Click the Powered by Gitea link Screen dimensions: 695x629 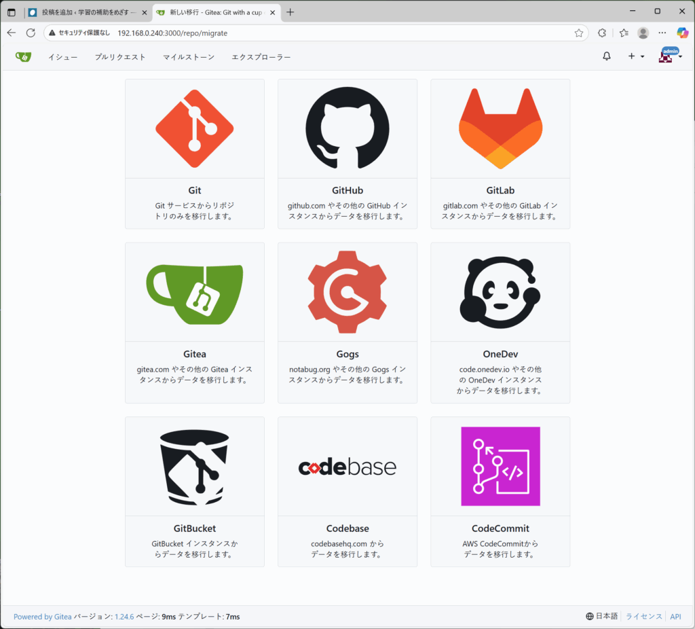42,617
